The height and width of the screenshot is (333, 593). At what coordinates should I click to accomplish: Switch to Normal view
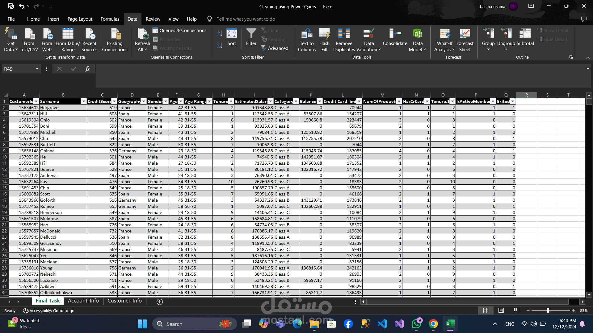tap(486, 310)
